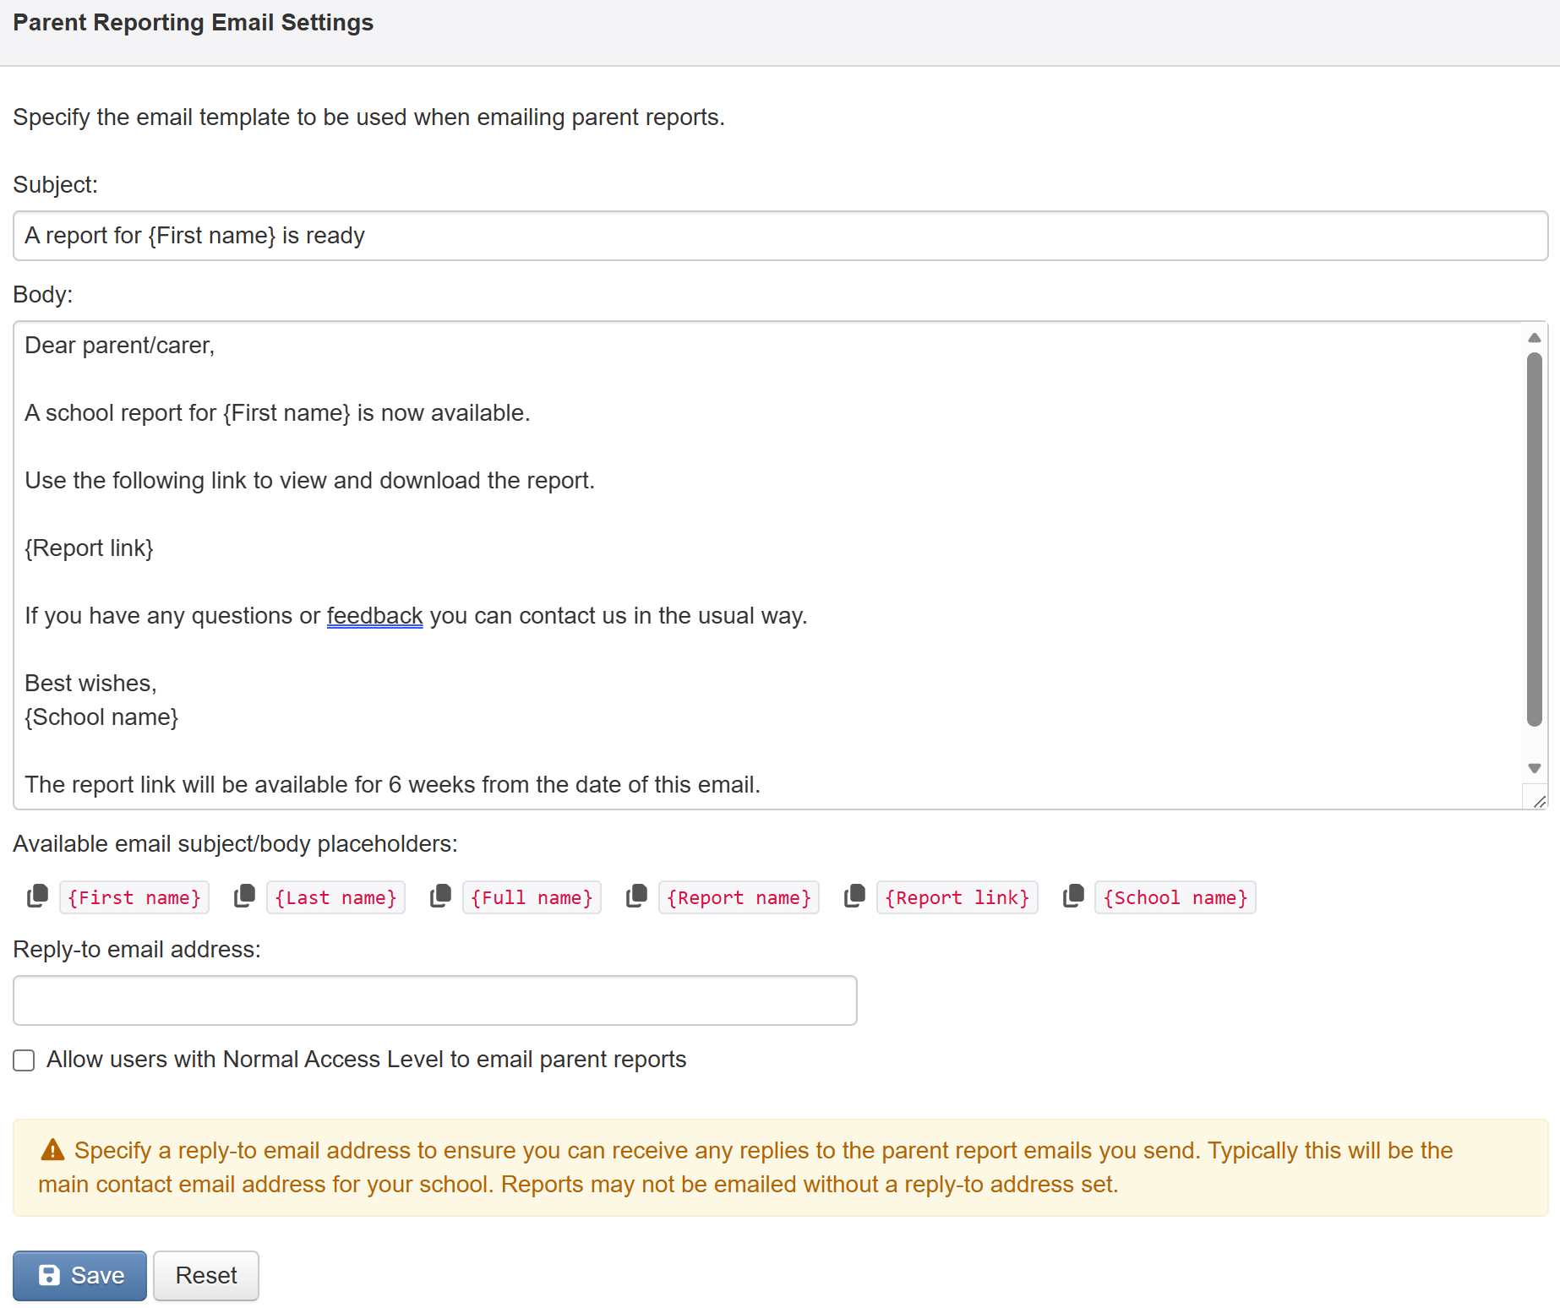The width and height of the screenshot is (1560, 1308).
Task: Click the {First name} placeholder tag
Action: [x=134, y=897]
